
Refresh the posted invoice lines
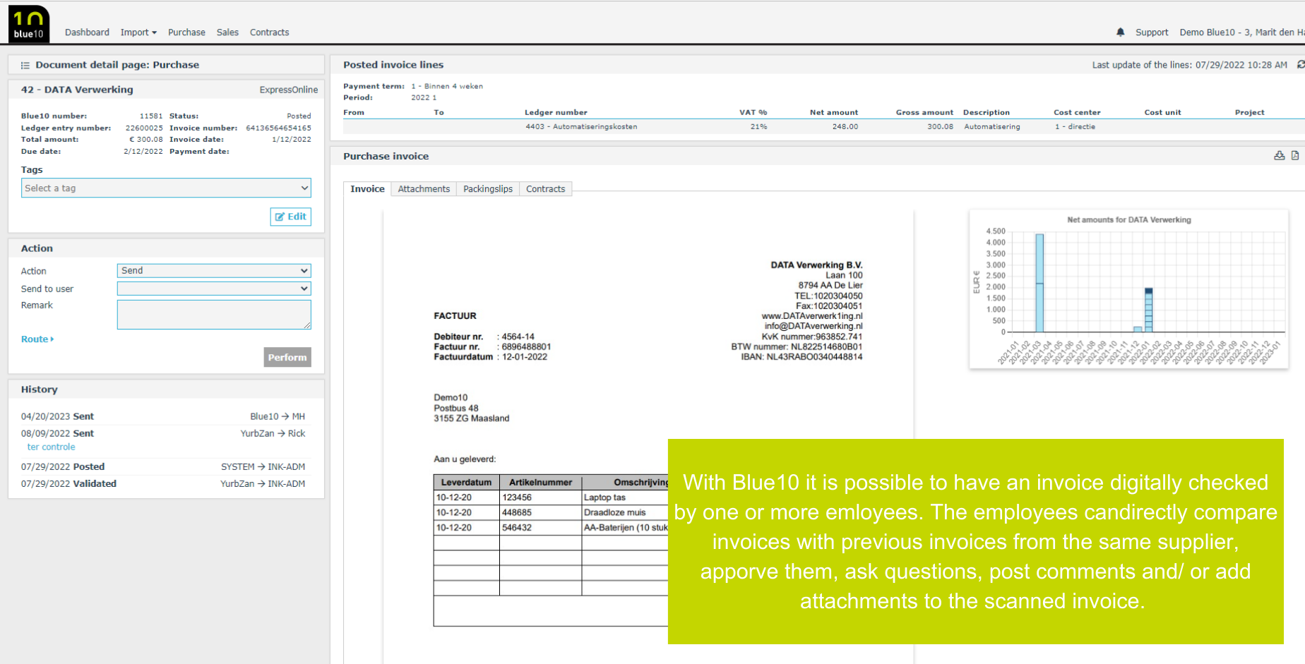pos(1301,64)
